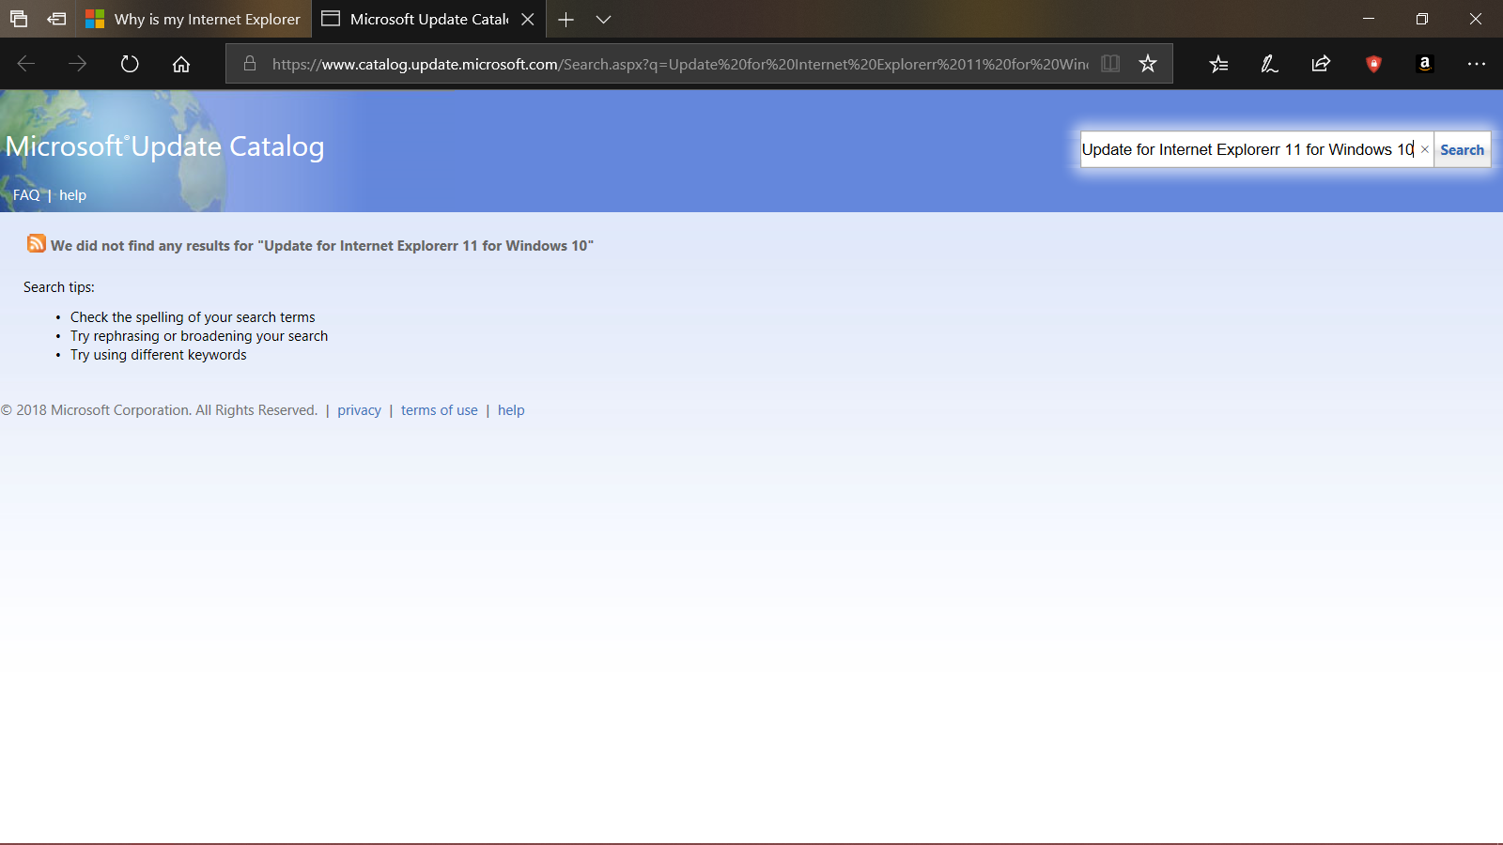This screenshot has width=1503, height=845.
Task: Open the red shield extension
Action: tap(1373, 64)
